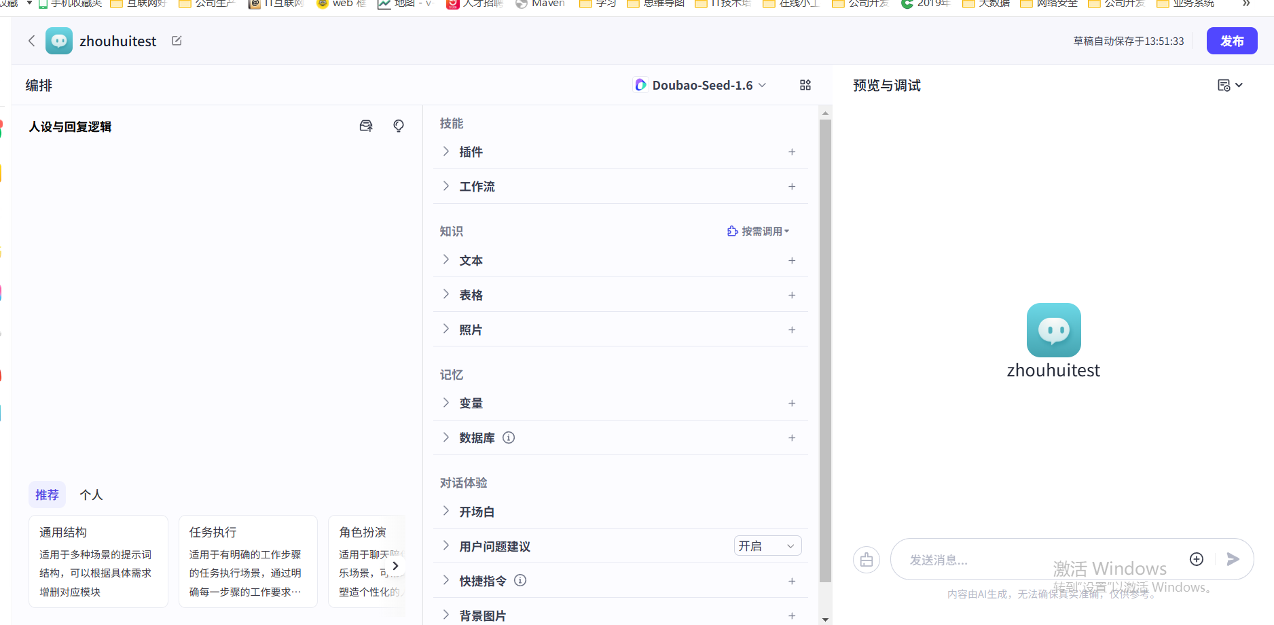Expand the 变量 section
The height and width of the screenshot is (625, 1274).
pyautogui.click(x=445, y=402)
